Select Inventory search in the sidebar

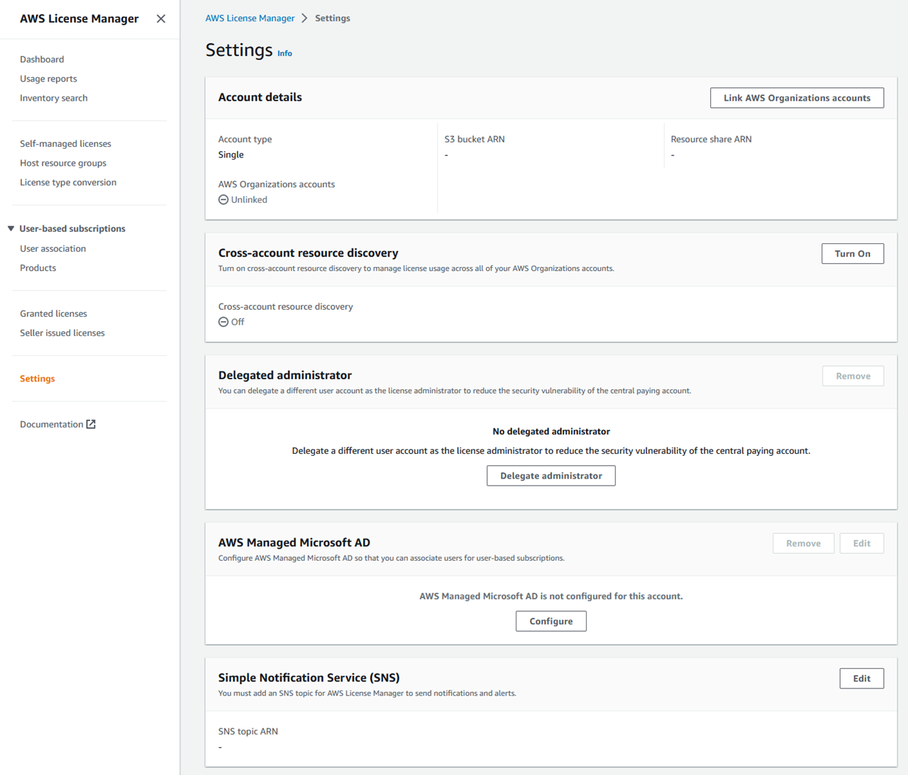pos(53,97)
